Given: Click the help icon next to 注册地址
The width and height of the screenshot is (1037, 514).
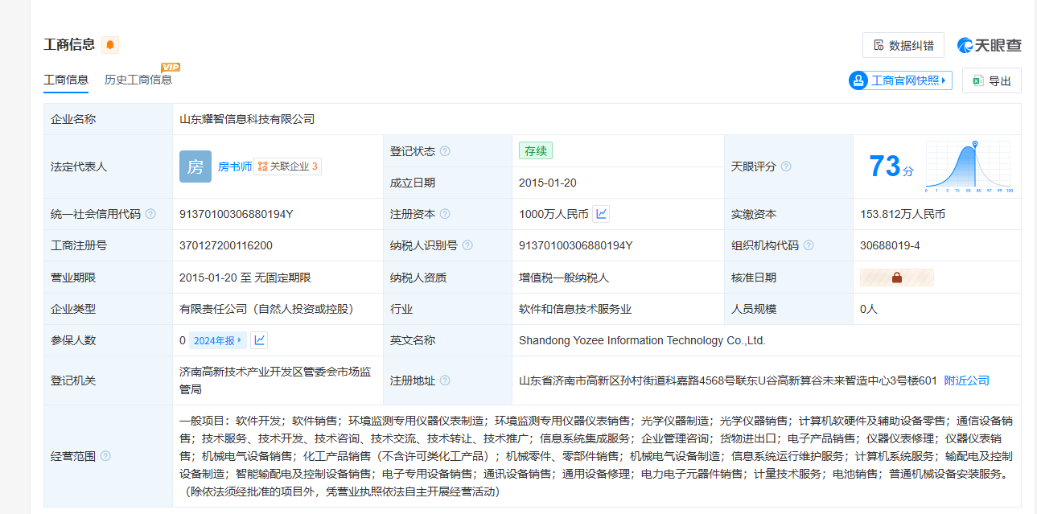Looking at the screenshot, I should click(445, 380).
